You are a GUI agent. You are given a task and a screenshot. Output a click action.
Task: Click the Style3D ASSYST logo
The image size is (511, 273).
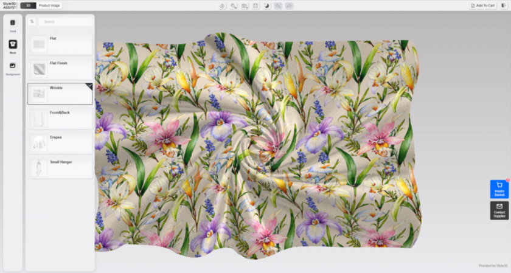tap(10, 5)
